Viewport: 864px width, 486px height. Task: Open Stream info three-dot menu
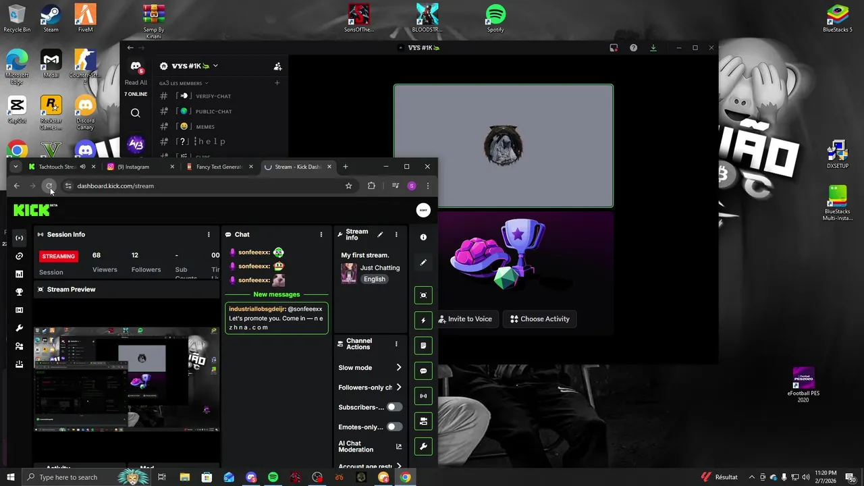[396, 234]
